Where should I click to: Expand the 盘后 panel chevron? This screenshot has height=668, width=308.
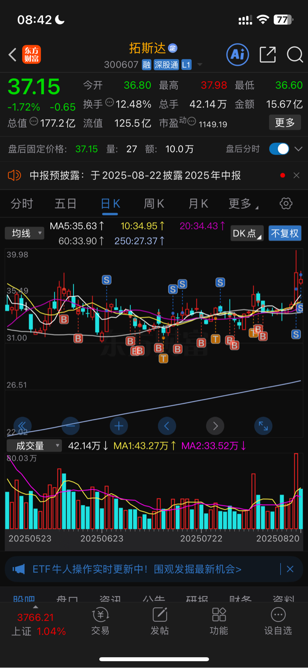(x=298, y=149)
